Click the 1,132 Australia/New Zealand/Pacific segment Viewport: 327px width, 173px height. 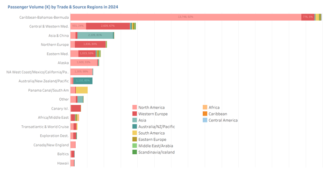[83, 81]
